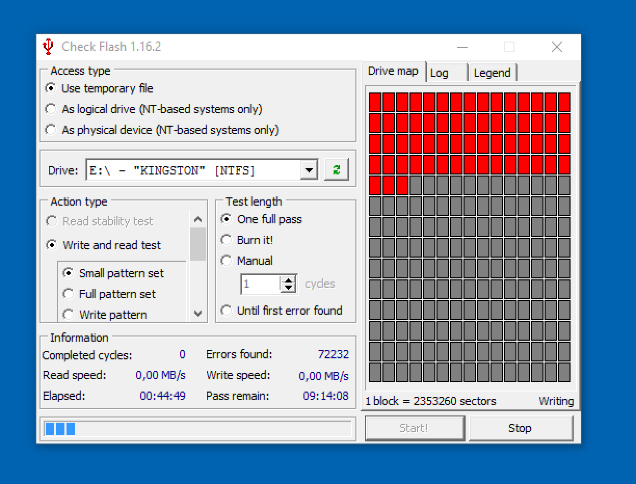Click the Errors found value 72232
636x484 pixels.
(x=333, y=355)
